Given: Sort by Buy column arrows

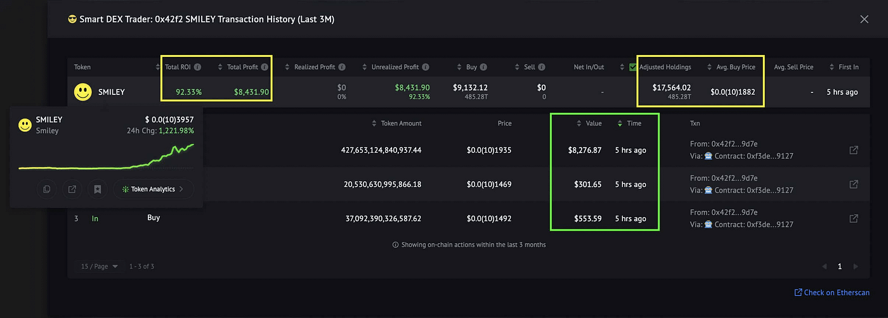Looking at the screenshot, I should 459,67.
